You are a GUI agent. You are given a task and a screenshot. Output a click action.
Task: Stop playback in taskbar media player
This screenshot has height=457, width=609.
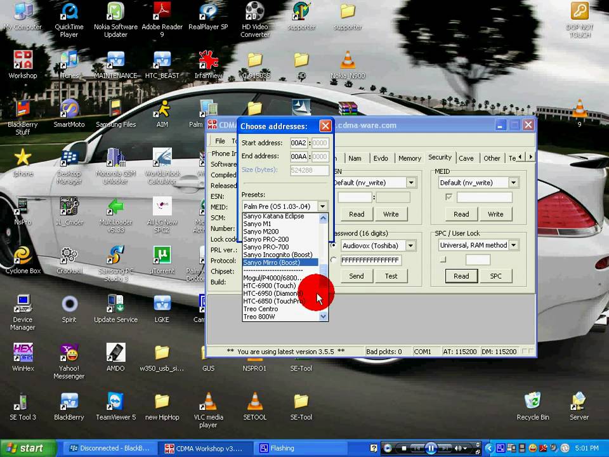click(x=404, y=449)
